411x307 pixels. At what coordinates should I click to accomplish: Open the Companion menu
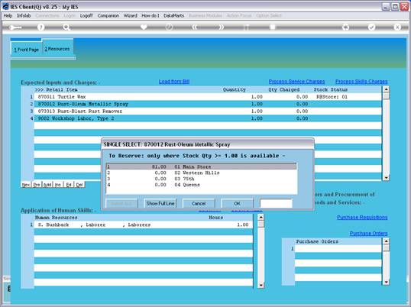point(108,16)
